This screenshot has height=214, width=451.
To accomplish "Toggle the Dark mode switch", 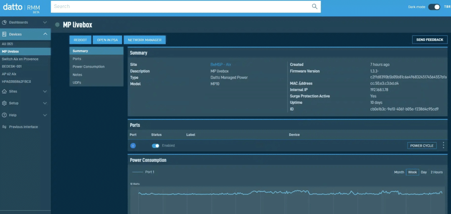I will pos(434,7).
